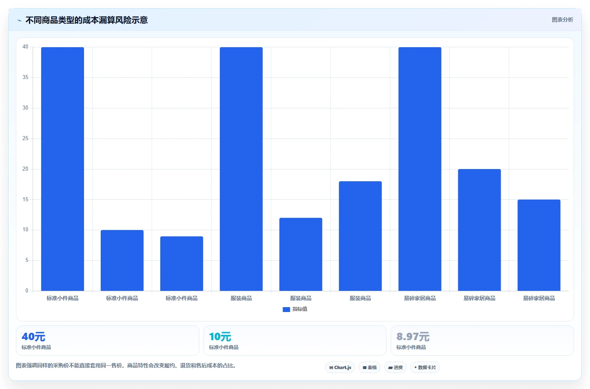Click y-axis label 30

pos(25,108)
